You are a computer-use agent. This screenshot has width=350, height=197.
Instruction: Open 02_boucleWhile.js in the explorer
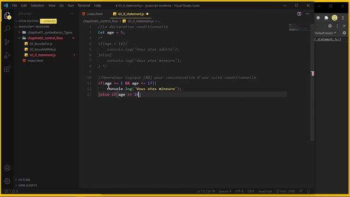click(43, 49)
